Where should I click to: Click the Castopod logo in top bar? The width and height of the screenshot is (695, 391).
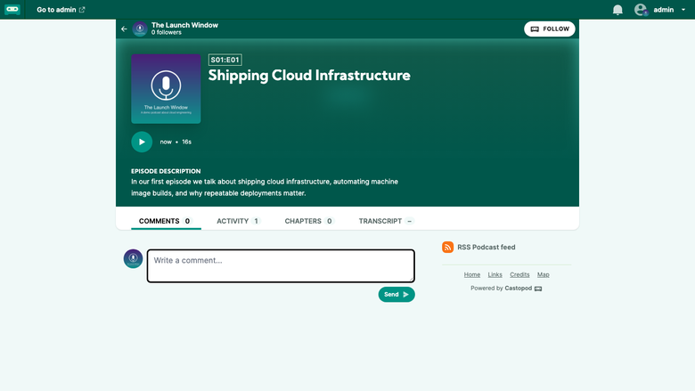tap(12, 9)
